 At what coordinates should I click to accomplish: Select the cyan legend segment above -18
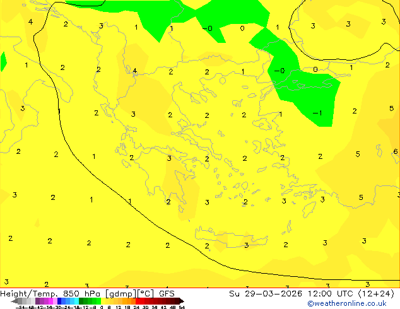(76, 301)
